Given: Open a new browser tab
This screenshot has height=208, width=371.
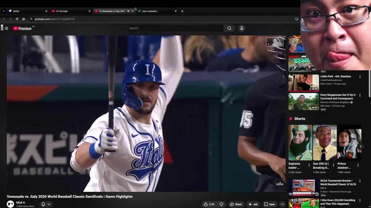Looking at the screenshot, I should [182, 11].
